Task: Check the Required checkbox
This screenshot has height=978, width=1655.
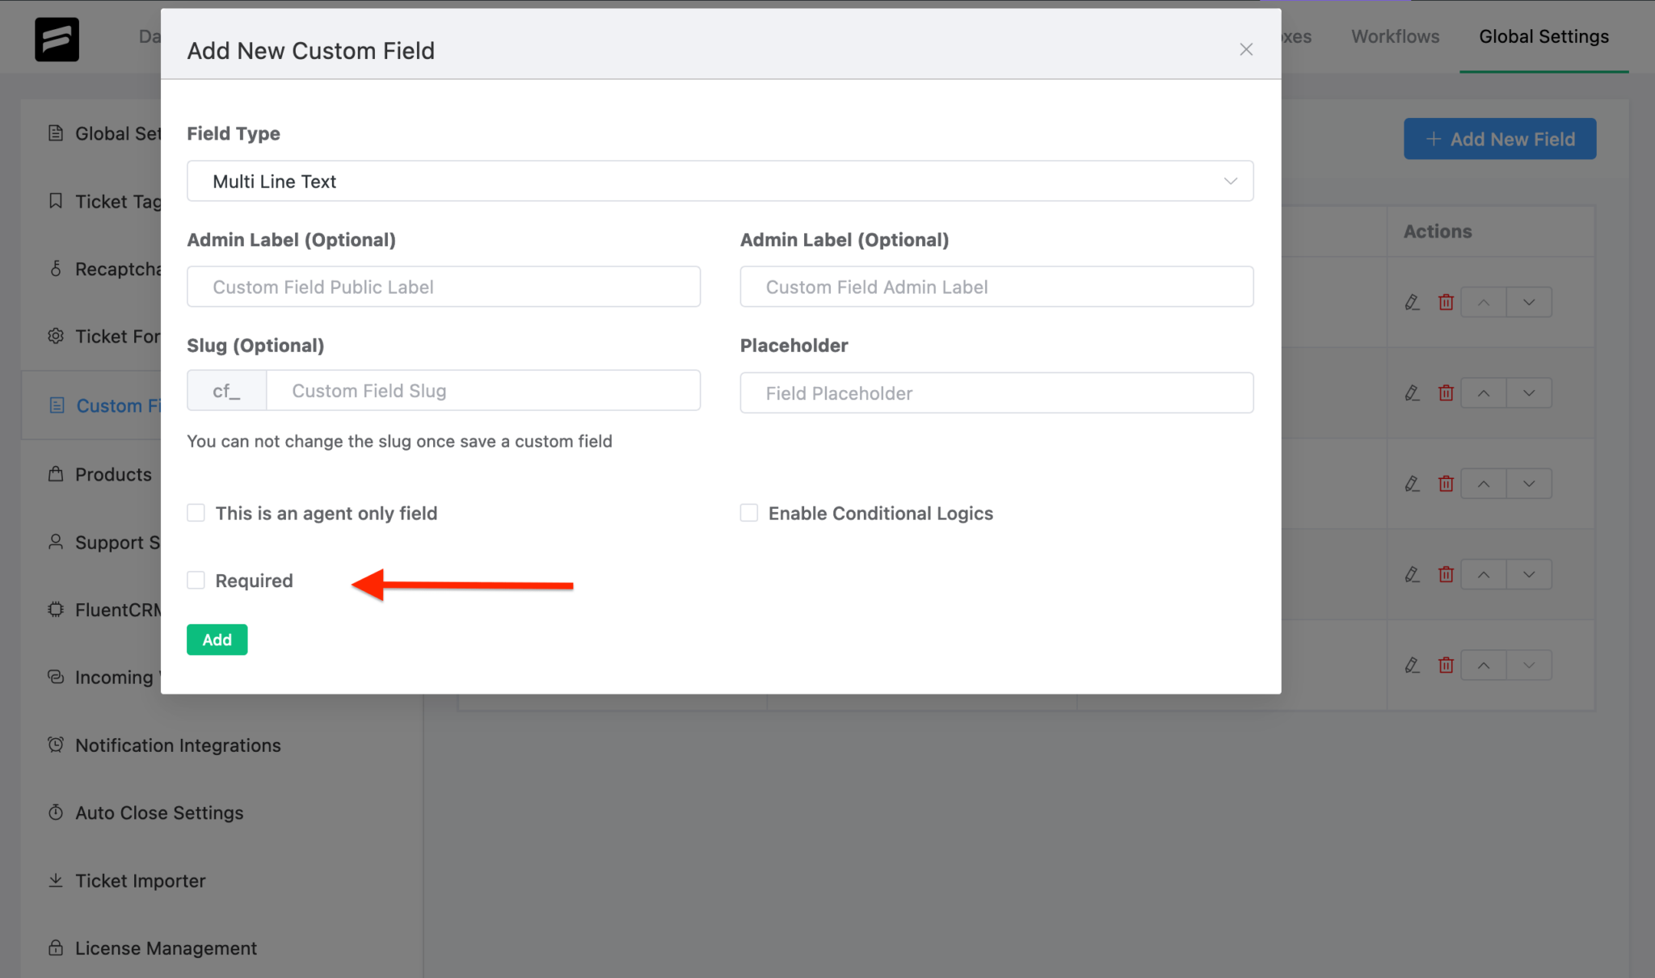Action: point(196,580)
